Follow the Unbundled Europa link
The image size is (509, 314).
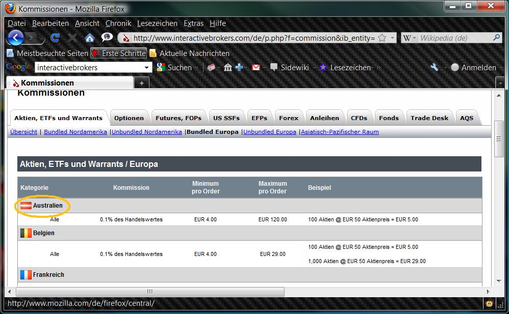[270, 132]
